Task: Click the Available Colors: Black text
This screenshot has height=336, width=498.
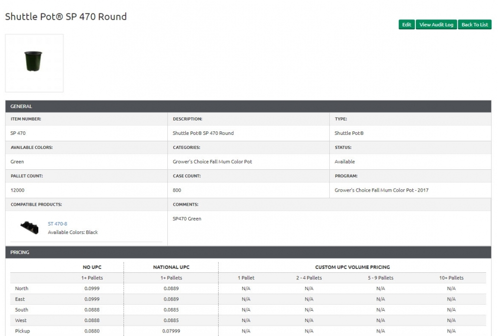Action: (73, 232)
